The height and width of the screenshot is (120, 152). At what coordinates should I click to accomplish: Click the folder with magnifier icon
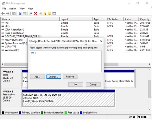click(x=49, y=14)
